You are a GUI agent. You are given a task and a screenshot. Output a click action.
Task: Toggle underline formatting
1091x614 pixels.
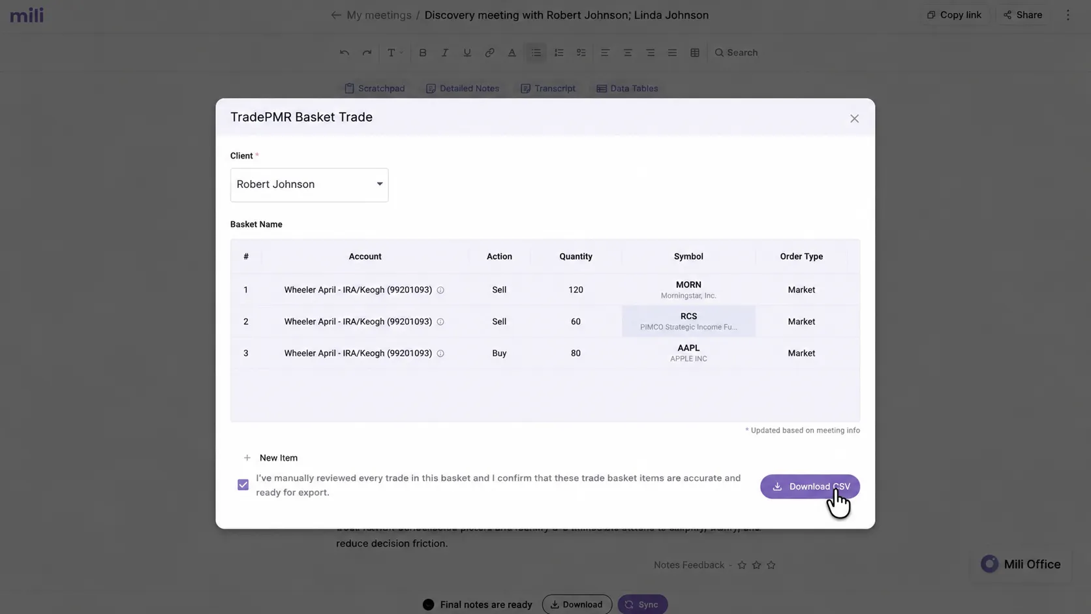coord(467,53)
